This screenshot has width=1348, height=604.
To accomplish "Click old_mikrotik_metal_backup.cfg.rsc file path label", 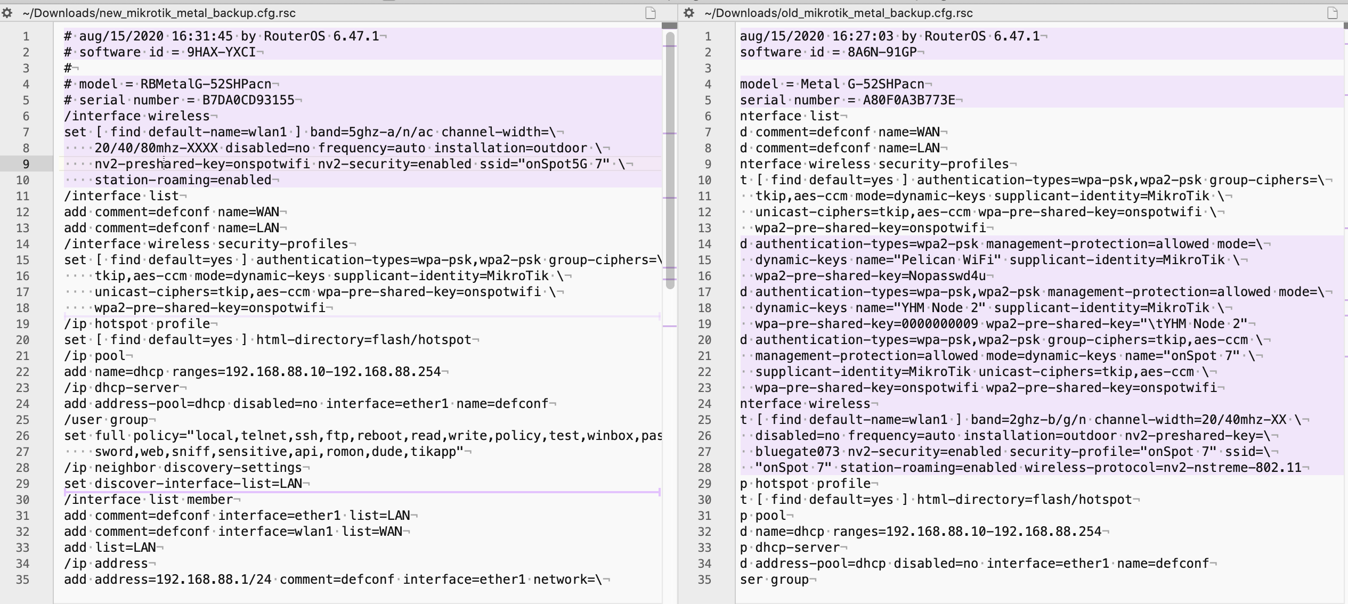I will pyautogui.click(x=838, y=13).
